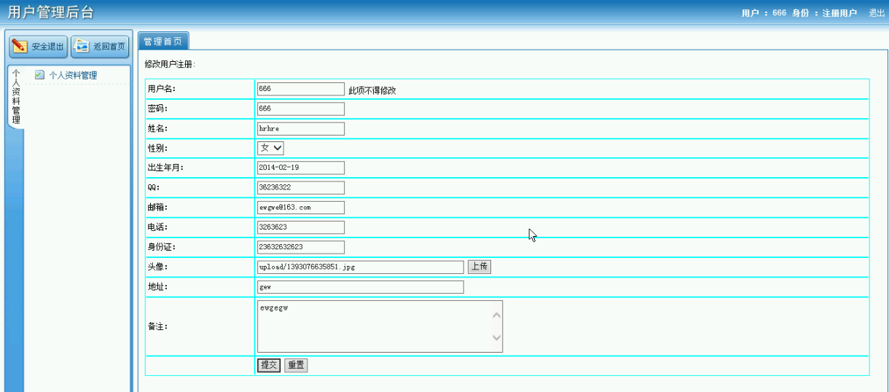Click the 此项不得修改 notice text
Viewport: 889px width, 392px height.
tap(372, 90)
